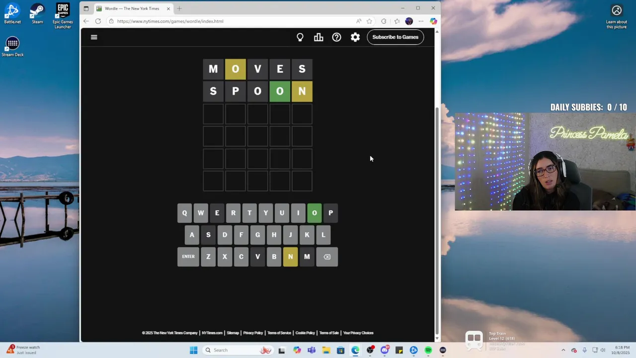Tap the R key on Wordle keyboard
This screenshot has width=636, height=358.
click(233, 213)
